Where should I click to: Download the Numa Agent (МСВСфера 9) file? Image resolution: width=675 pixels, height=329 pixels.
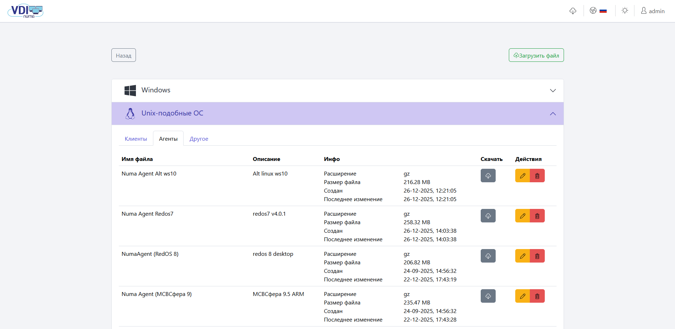(x=488, y=296)
